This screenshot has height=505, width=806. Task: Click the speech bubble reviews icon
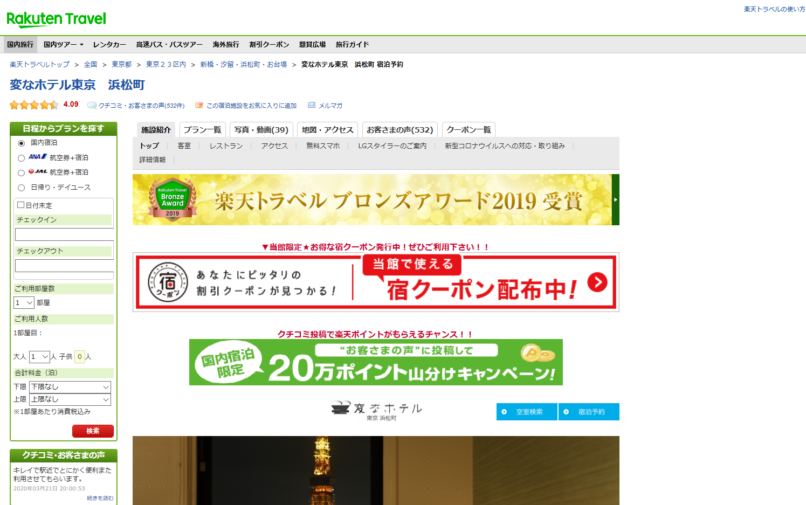tap(92, 106)
